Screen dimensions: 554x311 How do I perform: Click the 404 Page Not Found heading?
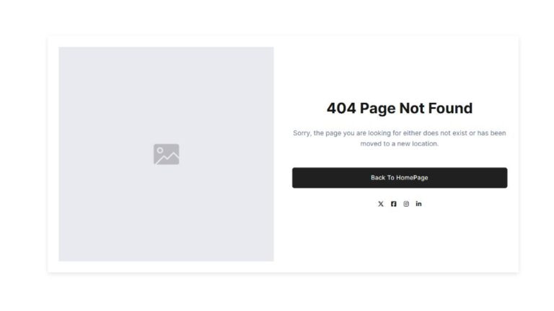click(400, 108)
